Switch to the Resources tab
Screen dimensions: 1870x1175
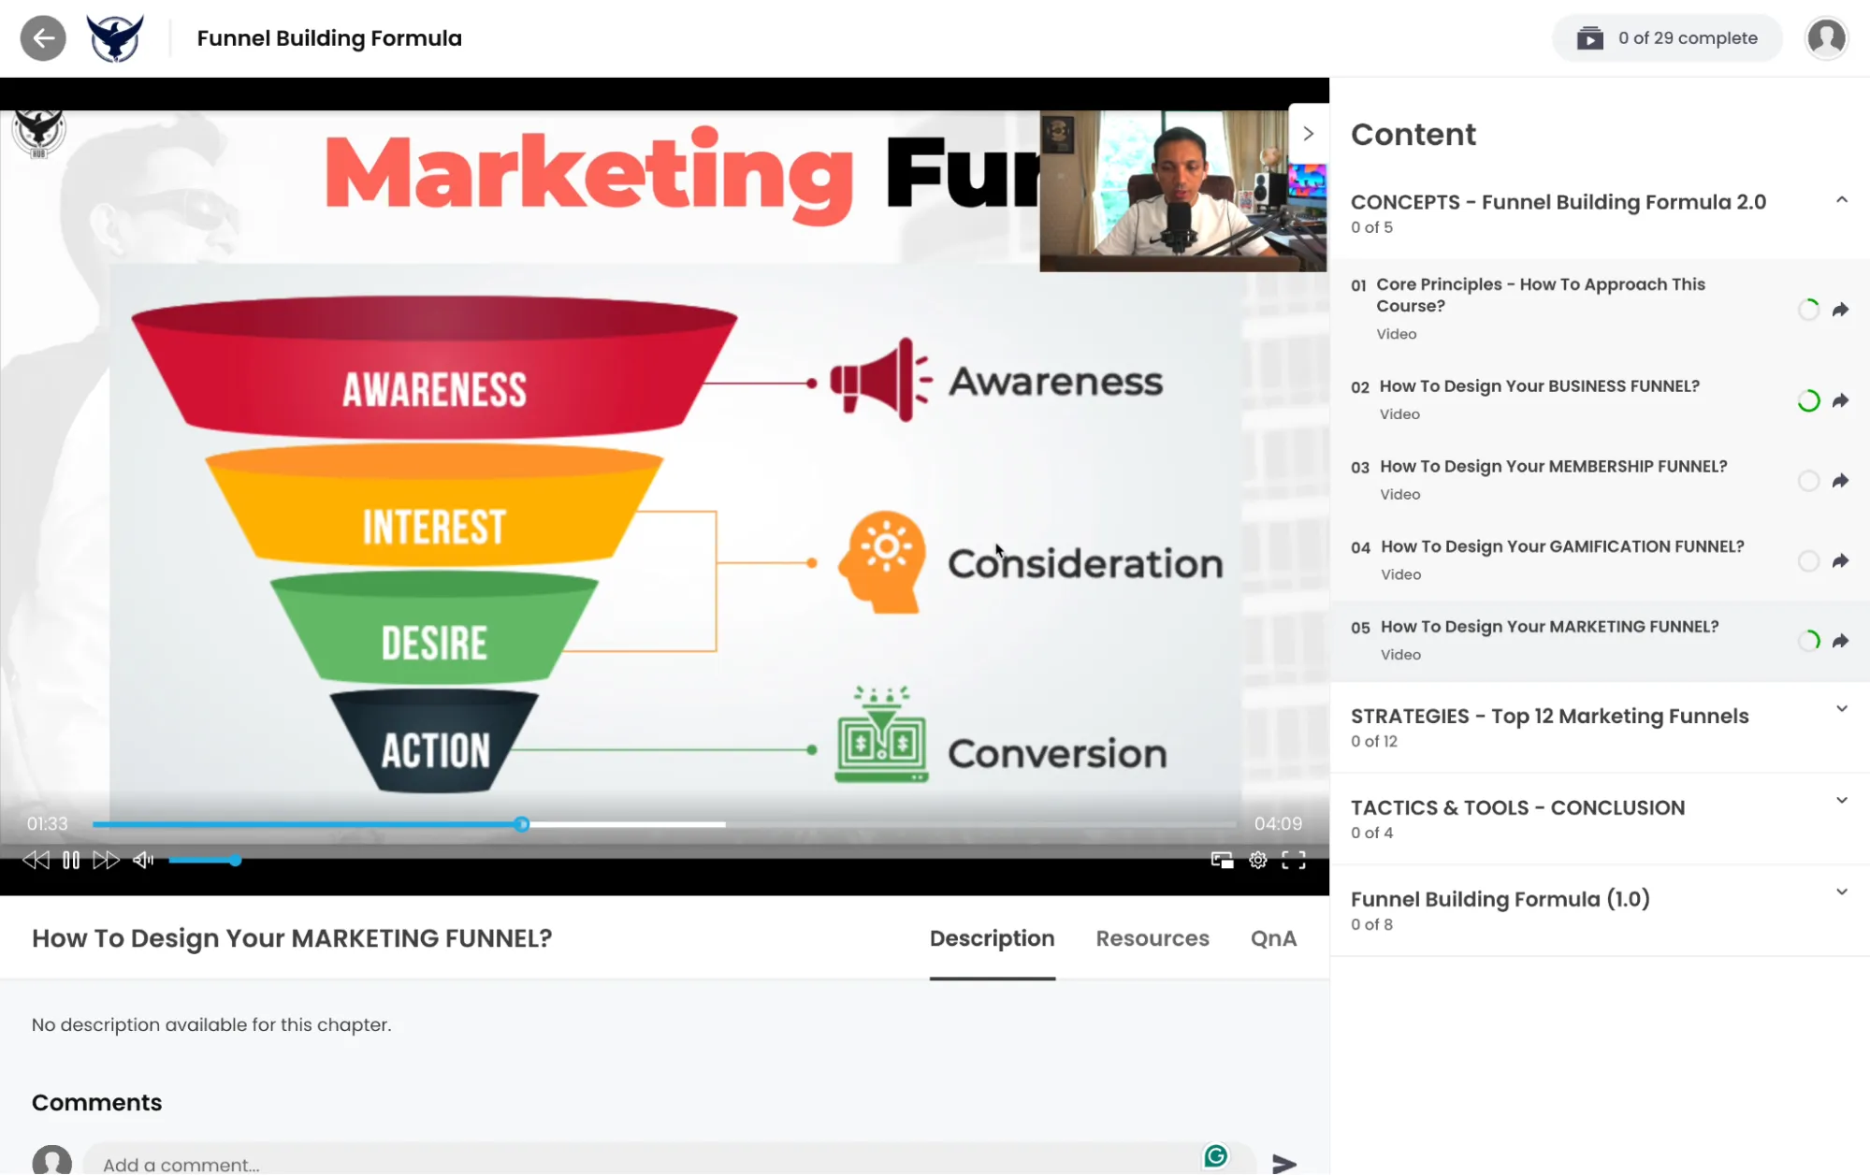coord(1152,938)
